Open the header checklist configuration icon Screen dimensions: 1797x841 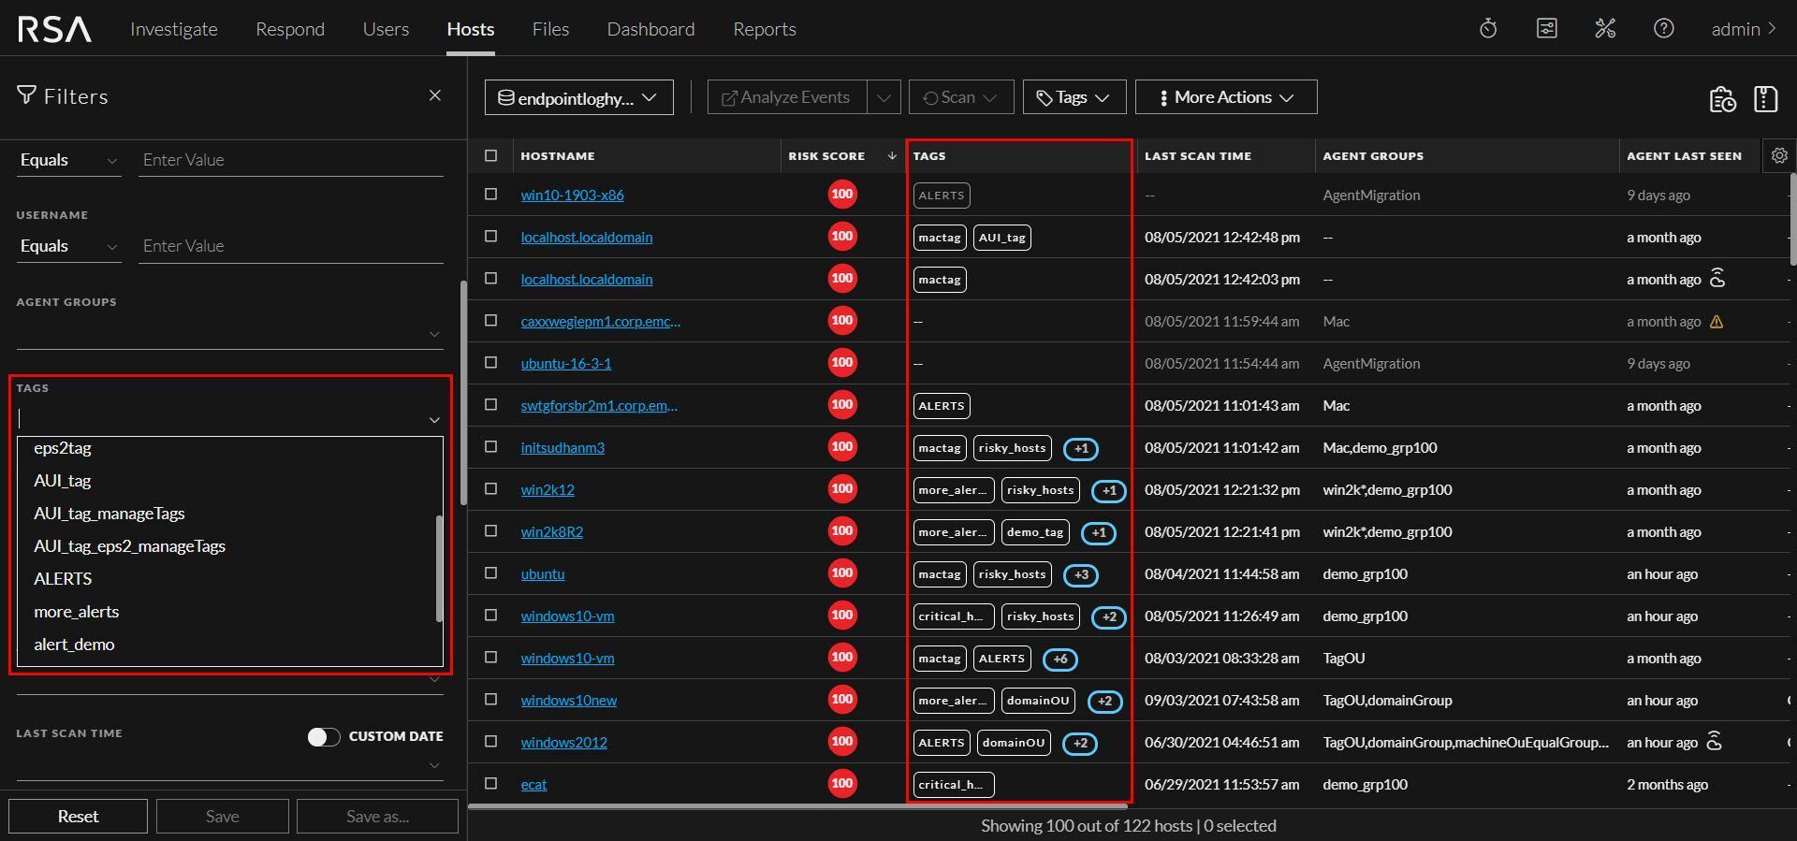coord(1547,29)
